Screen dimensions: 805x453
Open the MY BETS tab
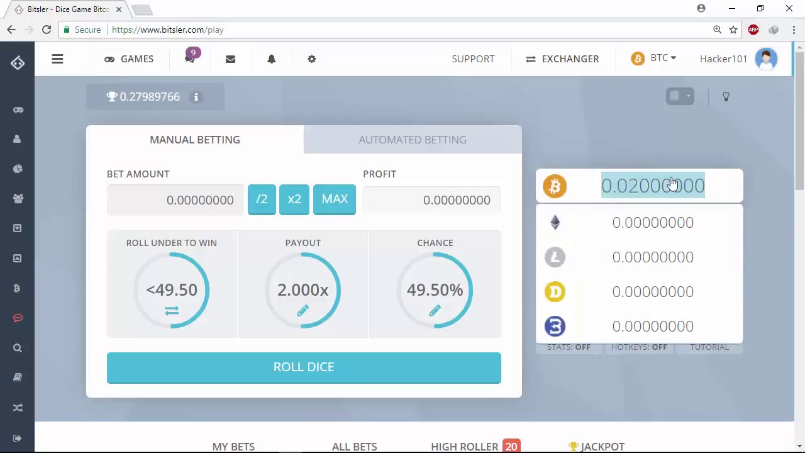[x=233, y=446]
